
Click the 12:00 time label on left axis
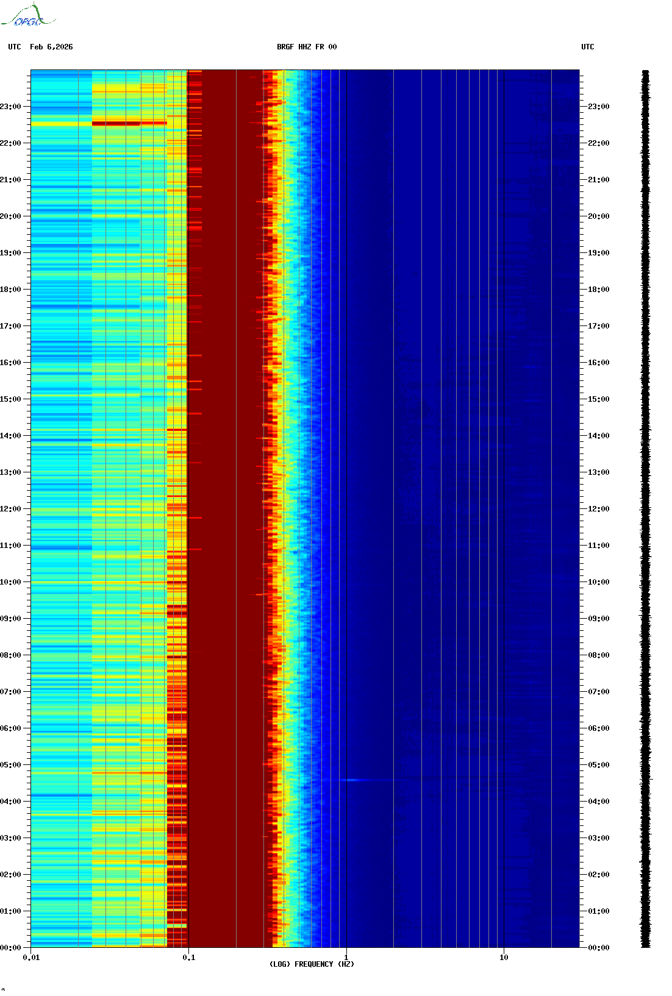(10, 509)
